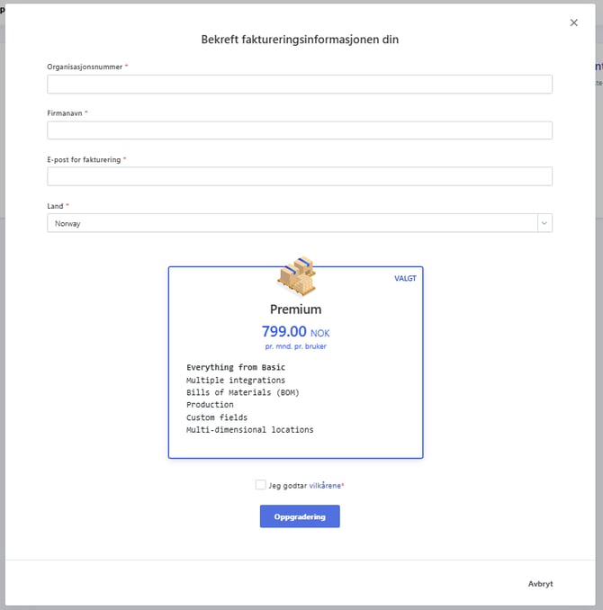Expand the country list chevron arrow
This screenshot has width=603, height=610.
[544, 223]
